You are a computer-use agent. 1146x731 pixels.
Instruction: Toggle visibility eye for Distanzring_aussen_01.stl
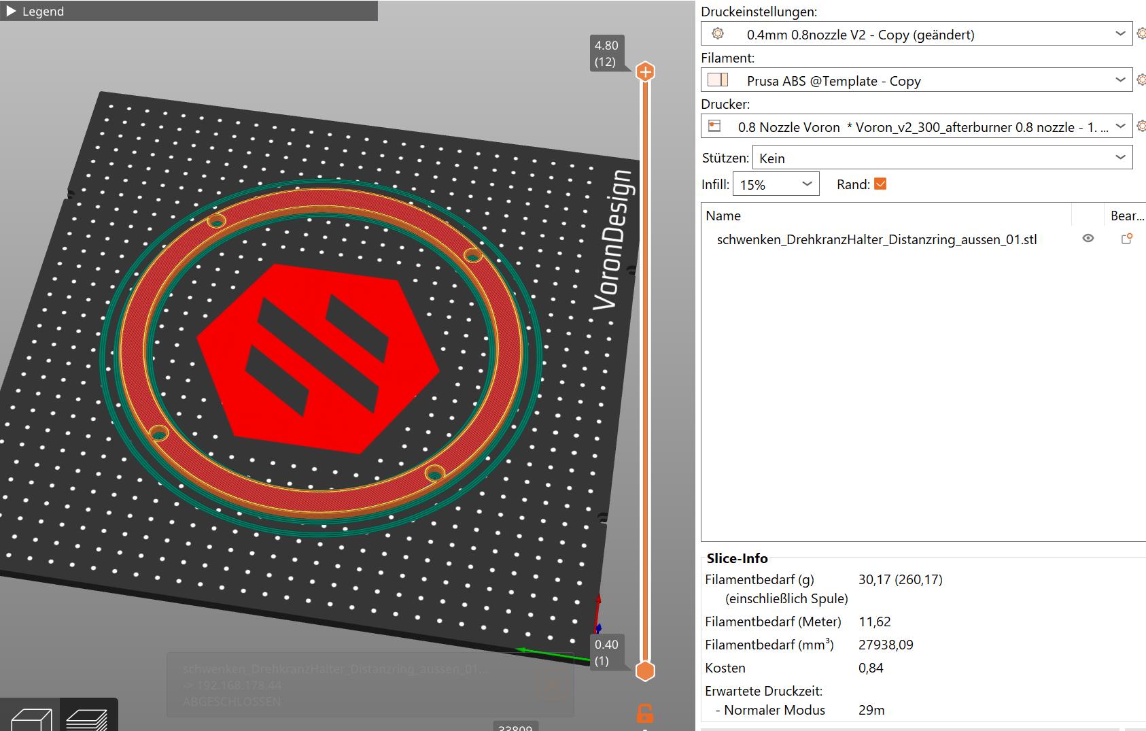pos(1088,238)
